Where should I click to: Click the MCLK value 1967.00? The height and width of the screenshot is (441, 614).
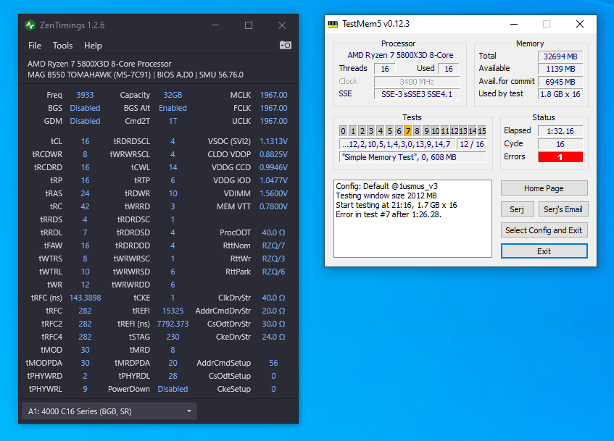click(273, 95)
